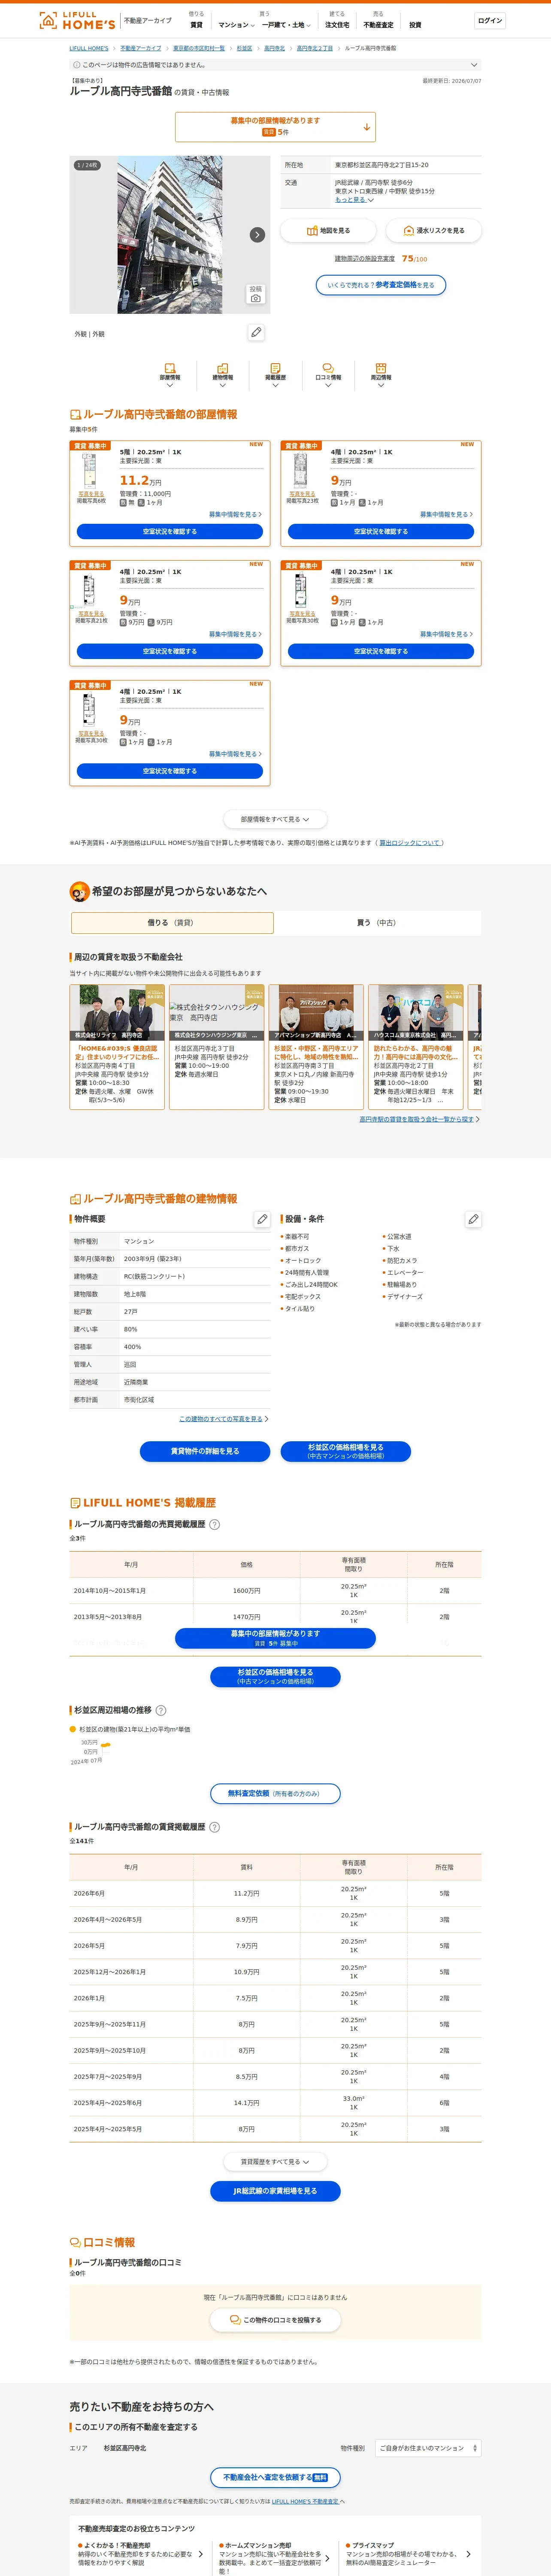Open 算出ロジックについて link
The image size is (551, 2576).
[x=409, y=843]
